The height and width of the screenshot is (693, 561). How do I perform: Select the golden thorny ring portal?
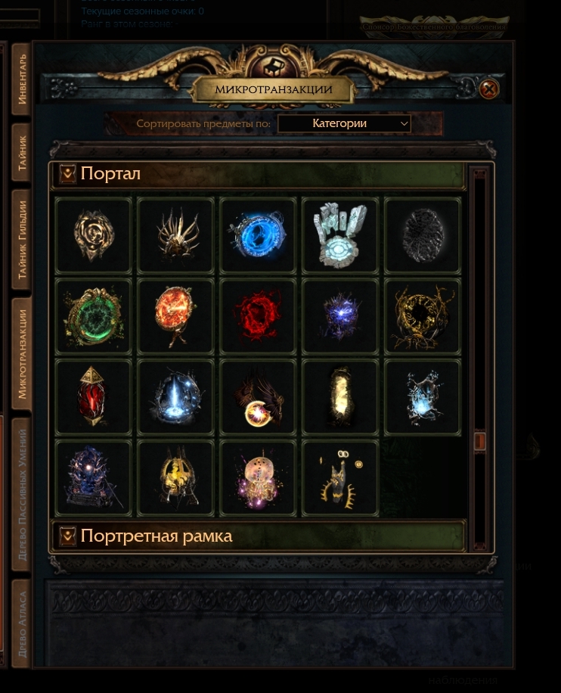pos(423,316)
